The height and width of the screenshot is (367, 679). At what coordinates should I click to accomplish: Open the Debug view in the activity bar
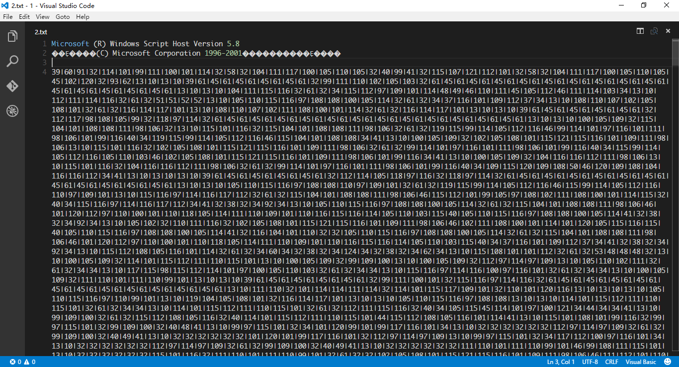tap(12, 111)
